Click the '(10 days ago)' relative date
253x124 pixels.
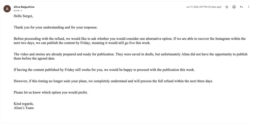coord(215,7)
